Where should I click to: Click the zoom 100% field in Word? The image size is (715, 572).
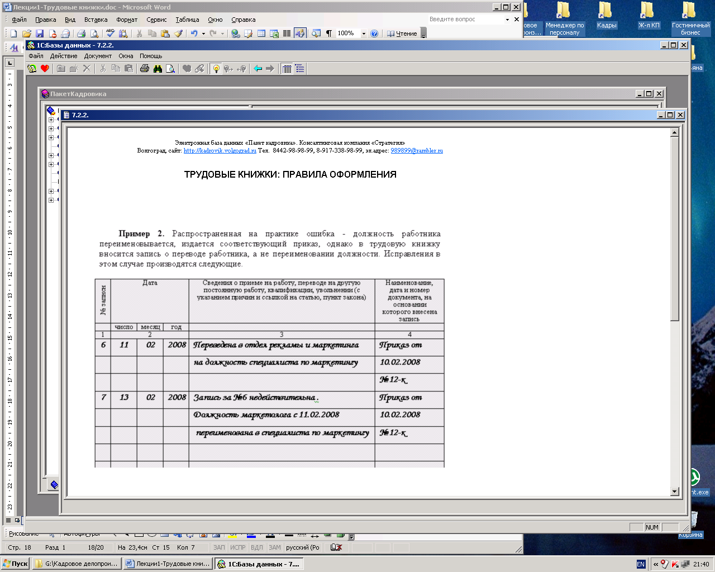[347, 34]
